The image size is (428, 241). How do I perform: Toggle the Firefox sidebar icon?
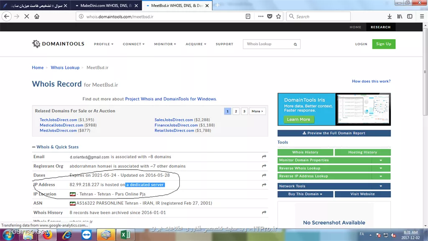tap(410, 16)
